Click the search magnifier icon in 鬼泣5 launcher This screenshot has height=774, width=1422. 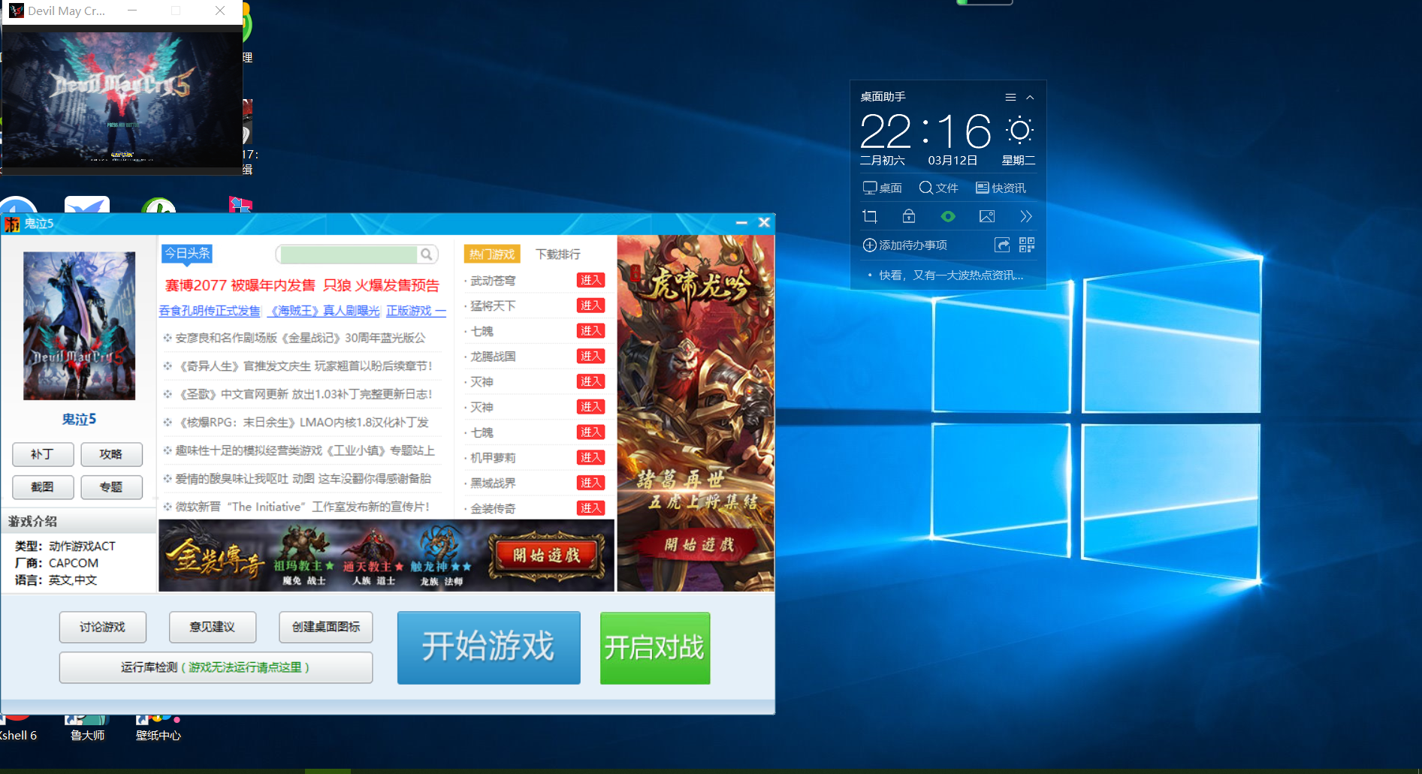pos(426,254)
